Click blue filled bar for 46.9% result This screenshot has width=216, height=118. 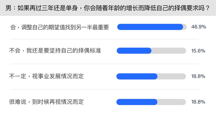(x=150, y=27)
